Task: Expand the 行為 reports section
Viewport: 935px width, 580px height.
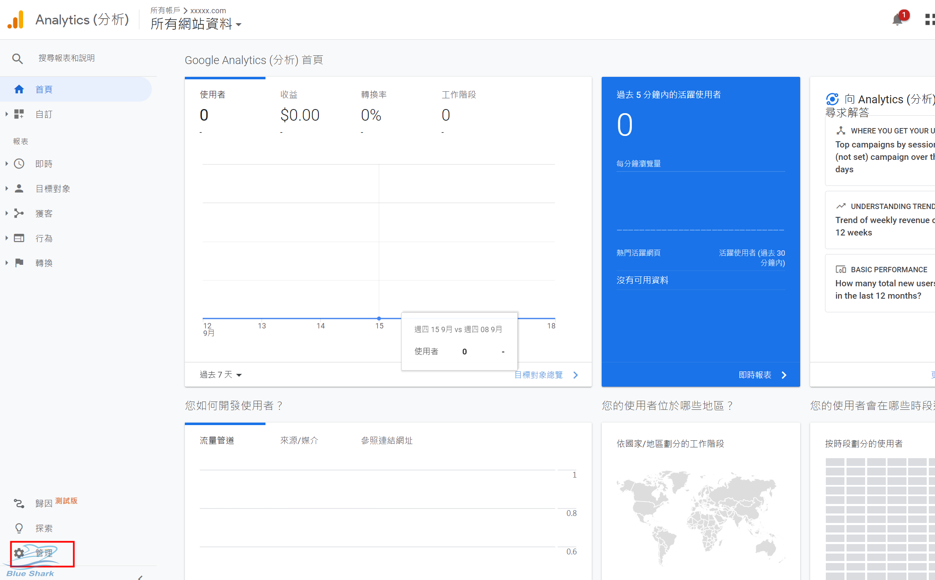Action: point(7,238)
